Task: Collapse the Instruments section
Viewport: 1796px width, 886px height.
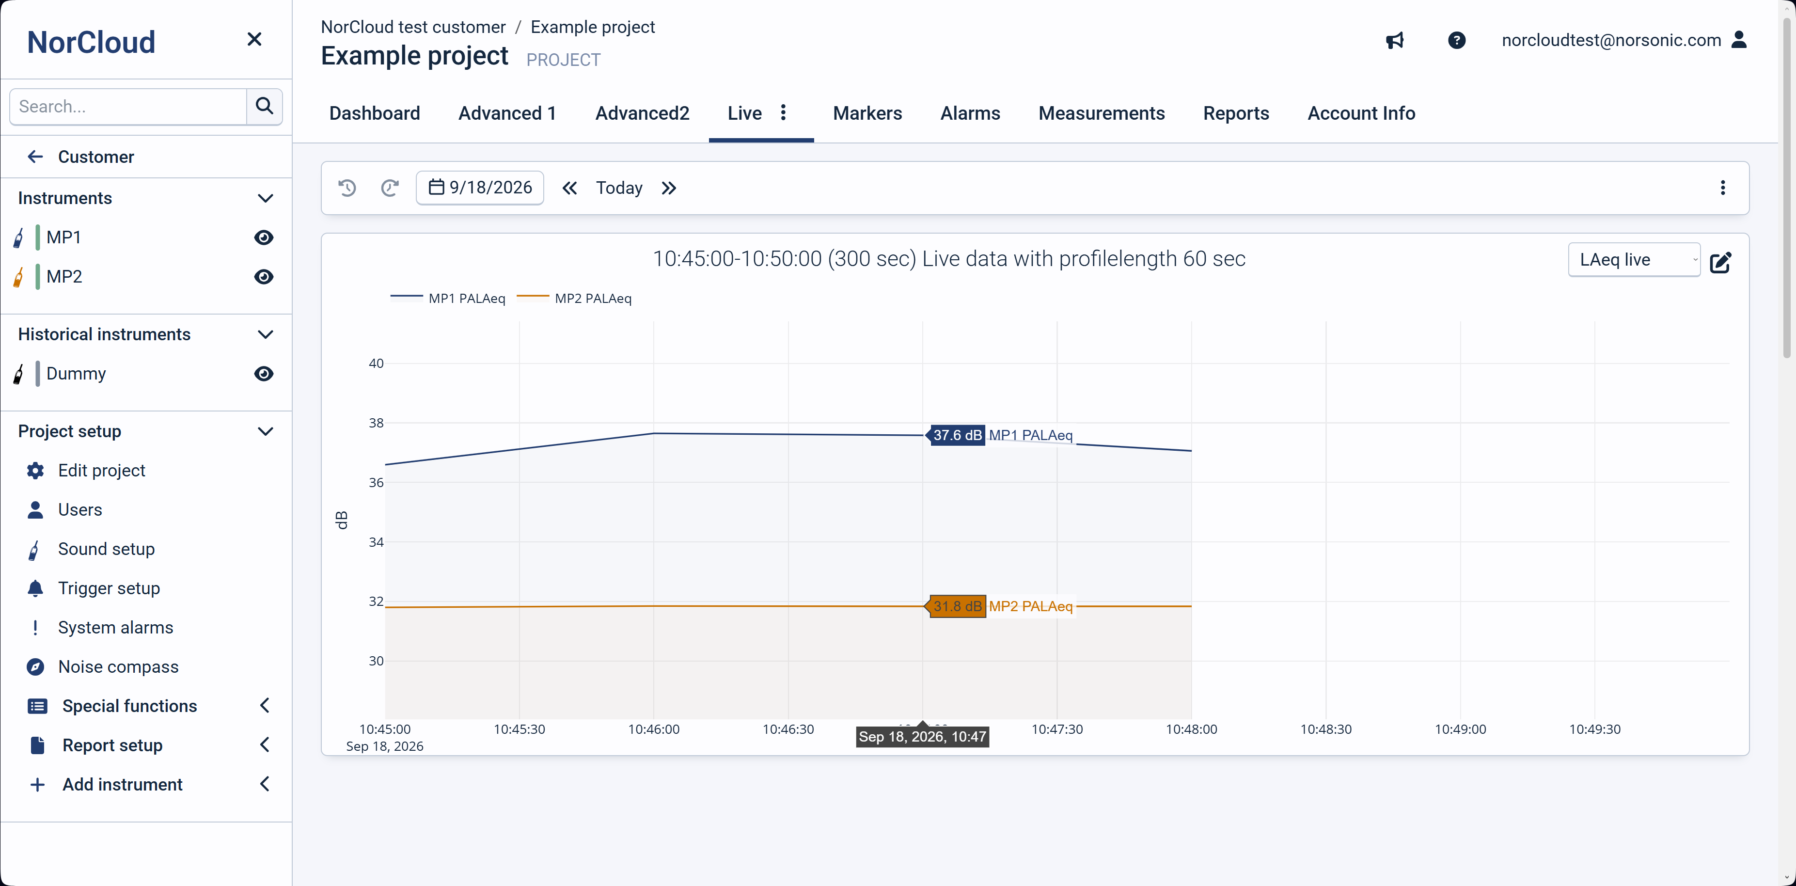Action: (x=265, y=199)
